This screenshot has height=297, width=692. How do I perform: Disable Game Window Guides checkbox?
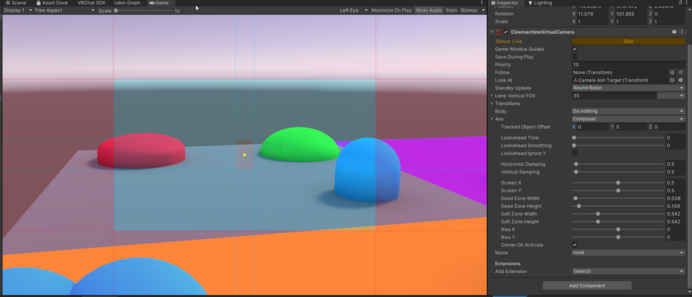click(575, 49)
